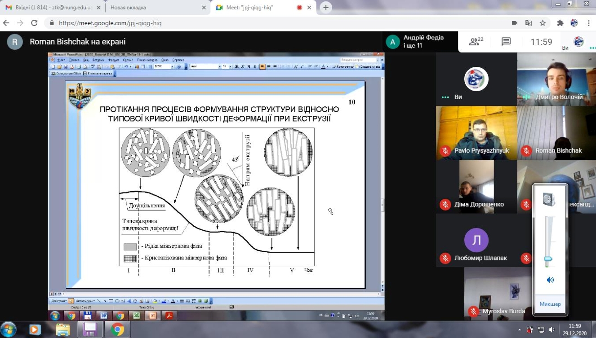Click the green "A" avatar
596x338 pixels.
click(393, 42)
